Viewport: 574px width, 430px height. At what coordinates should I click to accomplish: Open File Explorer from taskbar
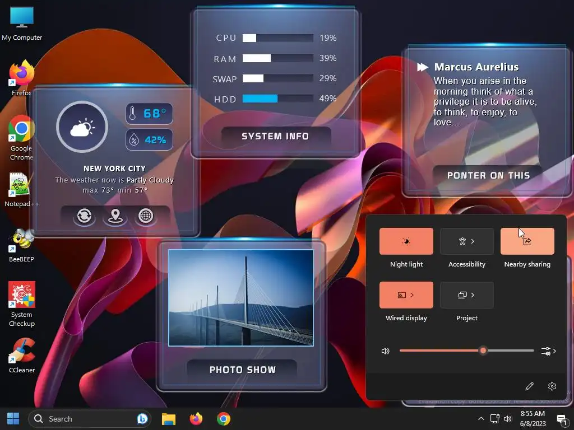pos(169,419)
